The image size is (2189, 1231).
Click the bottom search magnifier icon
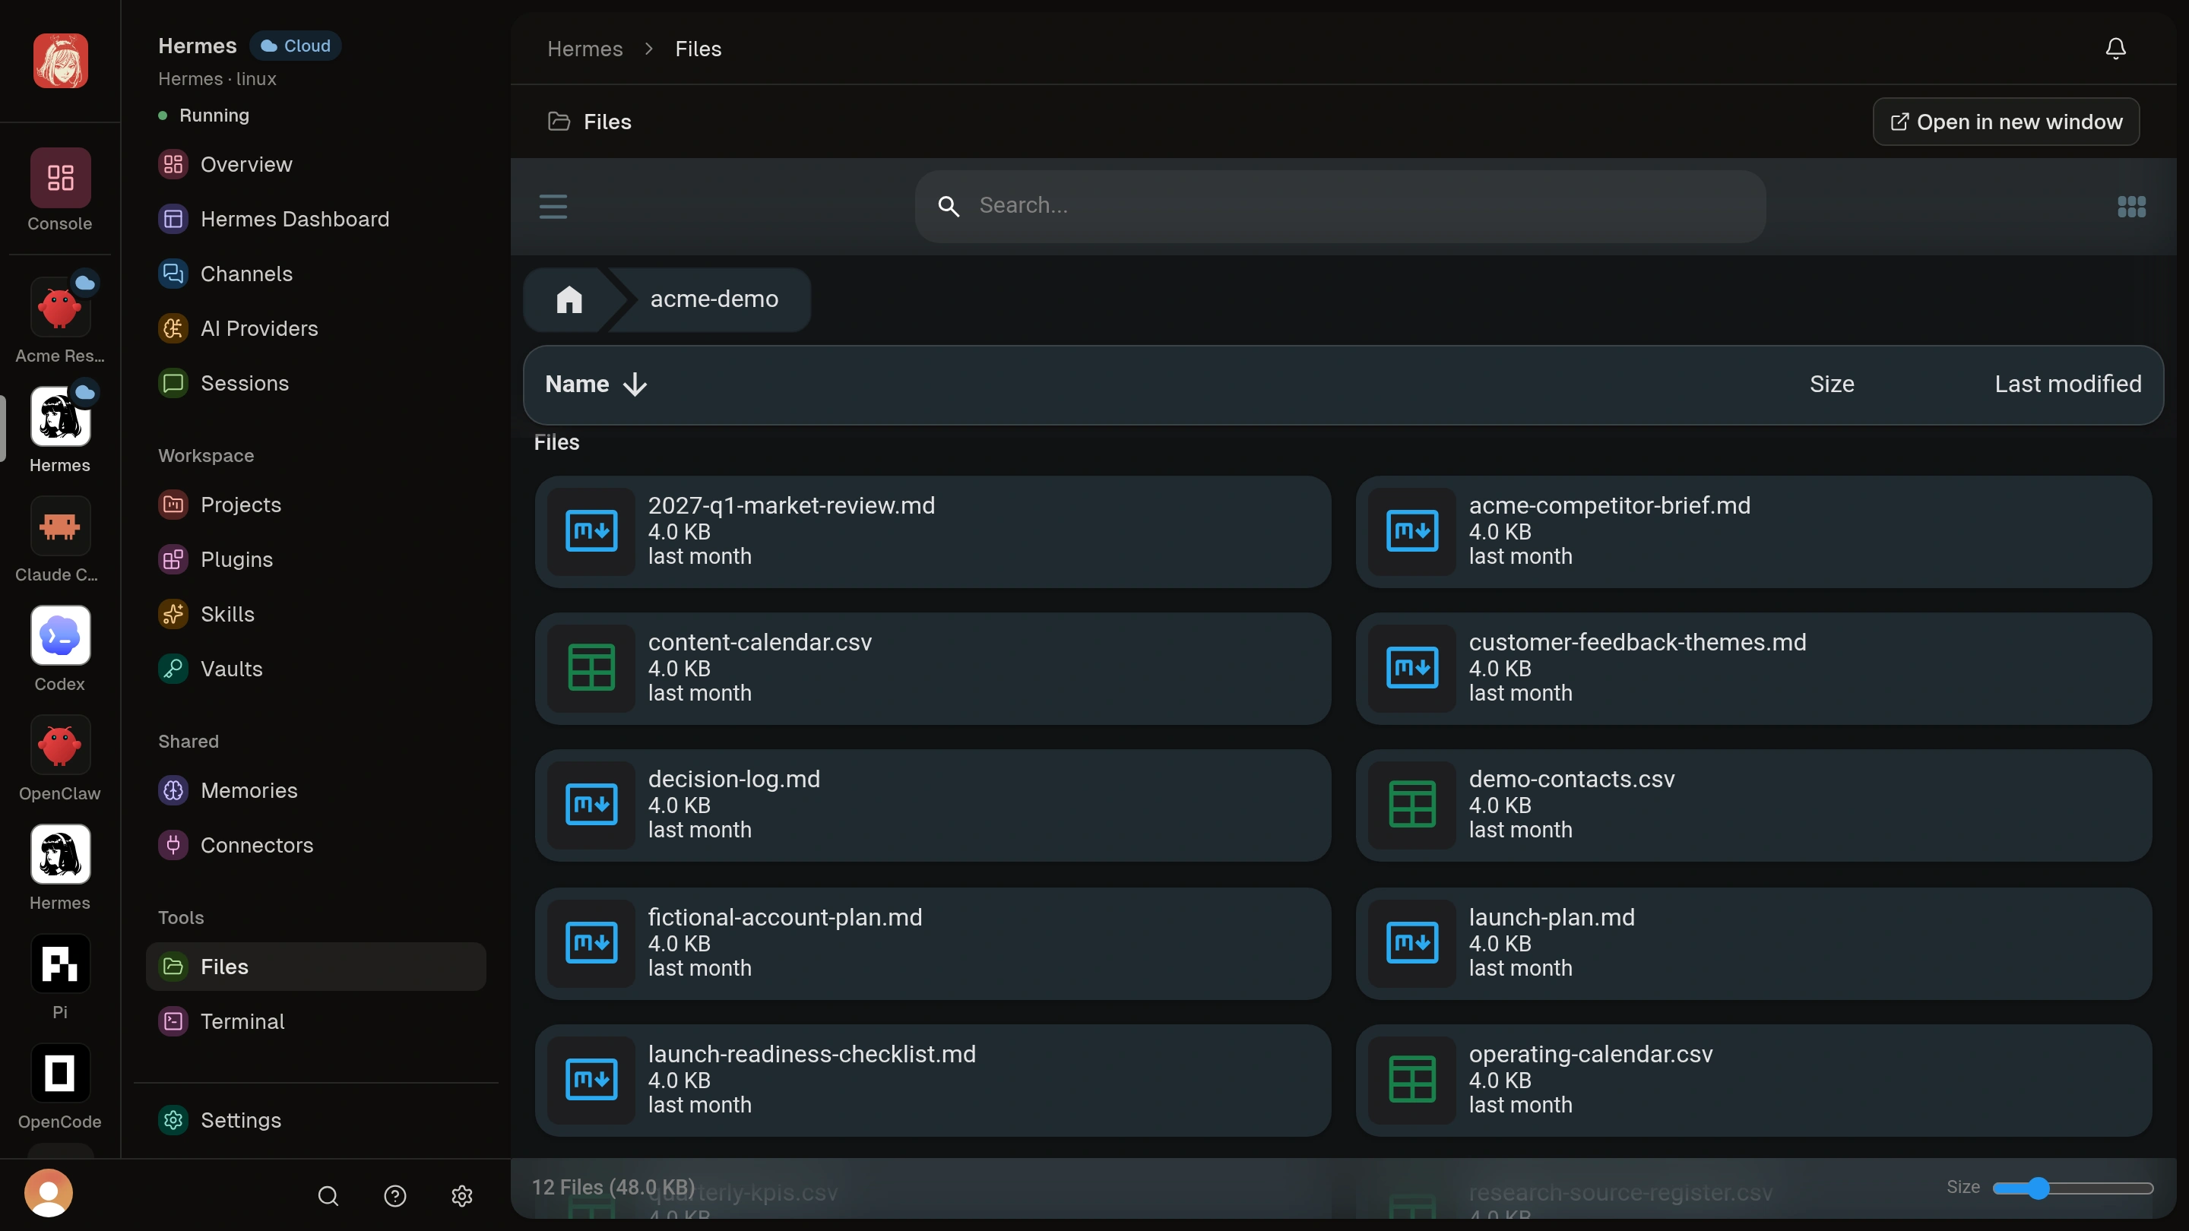[328, 1196]
